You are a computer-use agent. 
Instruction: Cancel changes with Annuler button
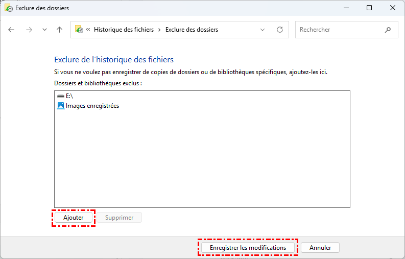[x=320, y=248]
